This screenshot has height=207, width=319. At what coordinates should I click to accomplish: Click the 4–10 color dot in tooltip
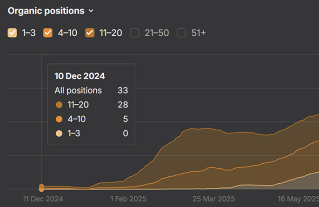tap(59, 120)
